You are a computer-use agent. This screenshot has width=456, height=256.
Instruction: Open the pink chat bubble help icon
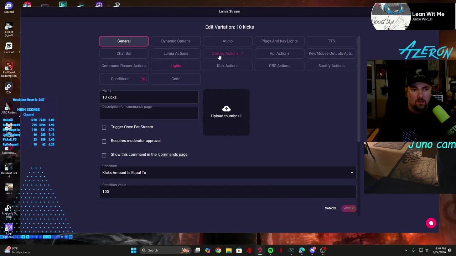click(431, 223)
